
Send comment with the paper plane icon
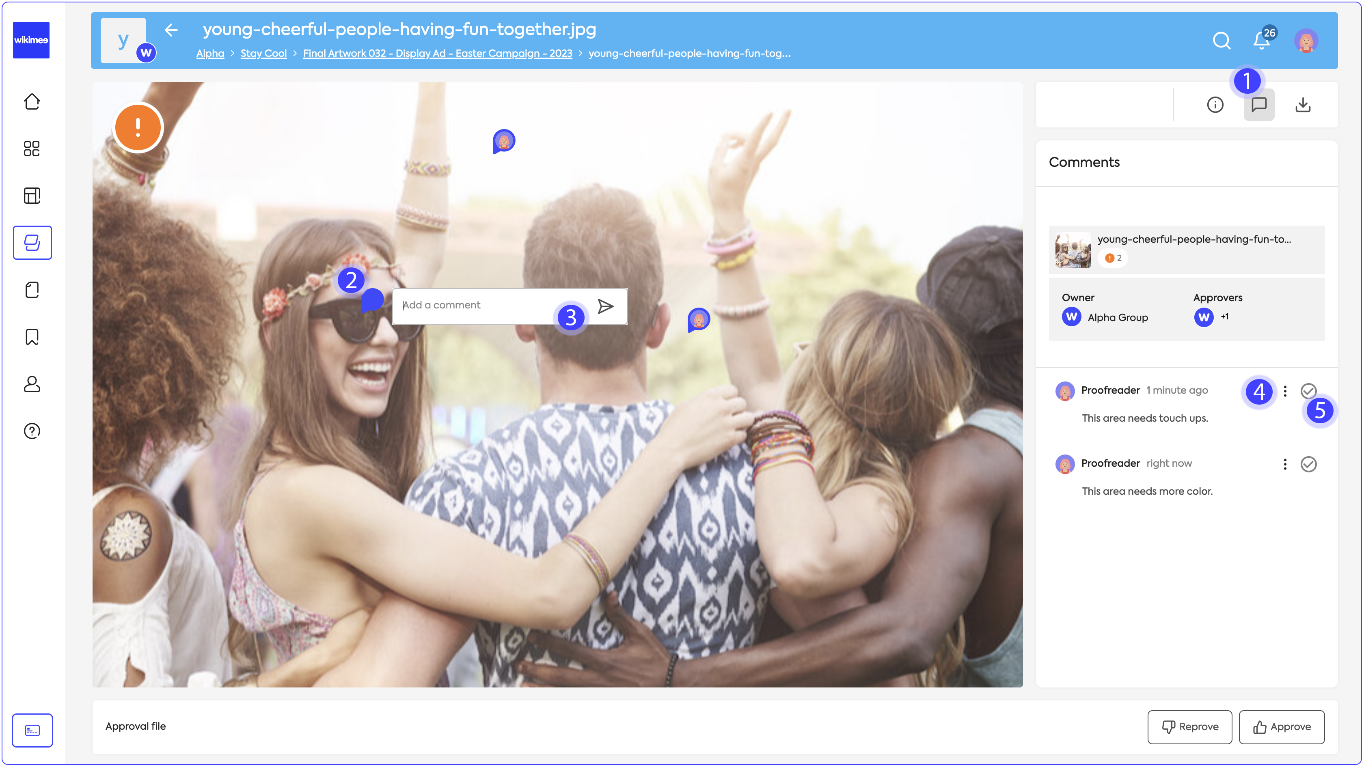[x=605, y=306]
